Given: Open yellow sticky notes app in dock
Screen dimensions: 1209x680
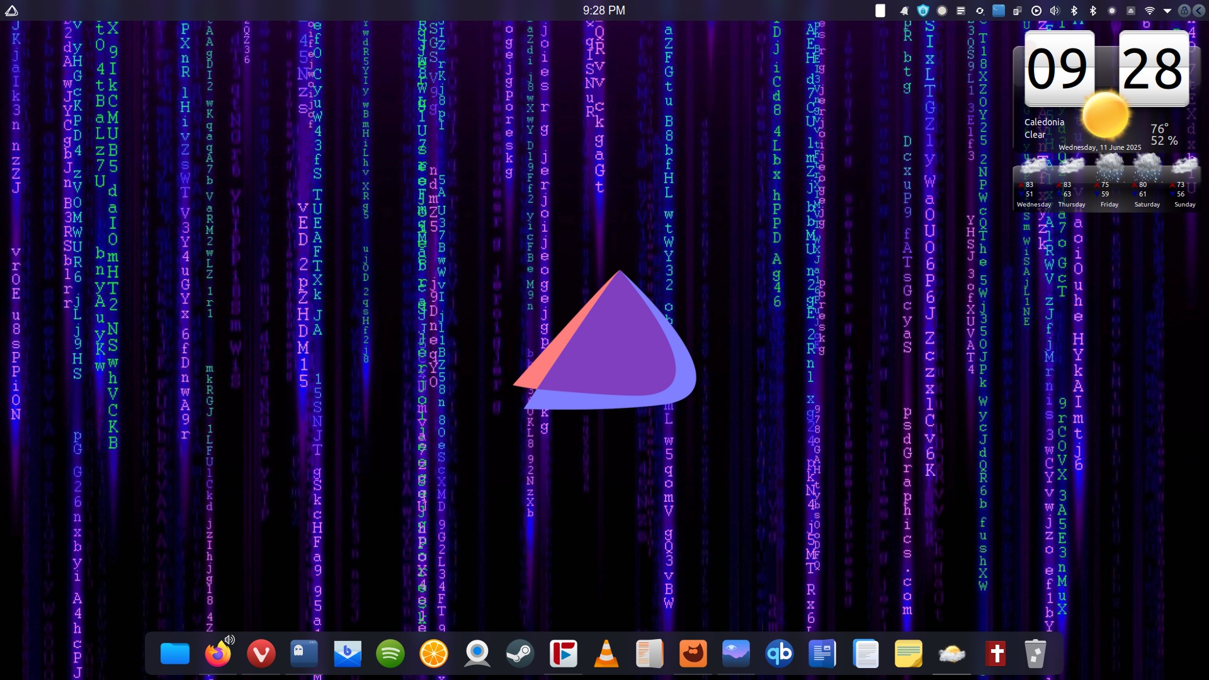Looking at the screenshot, I should [x=909, y=654].
